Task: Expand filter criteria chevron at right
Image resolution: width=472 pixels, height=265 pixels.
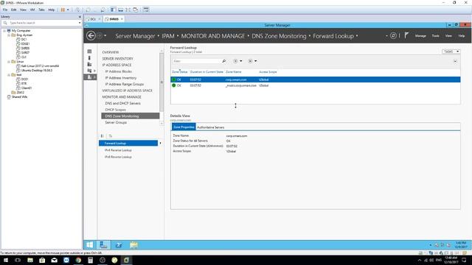Action: 455,61
